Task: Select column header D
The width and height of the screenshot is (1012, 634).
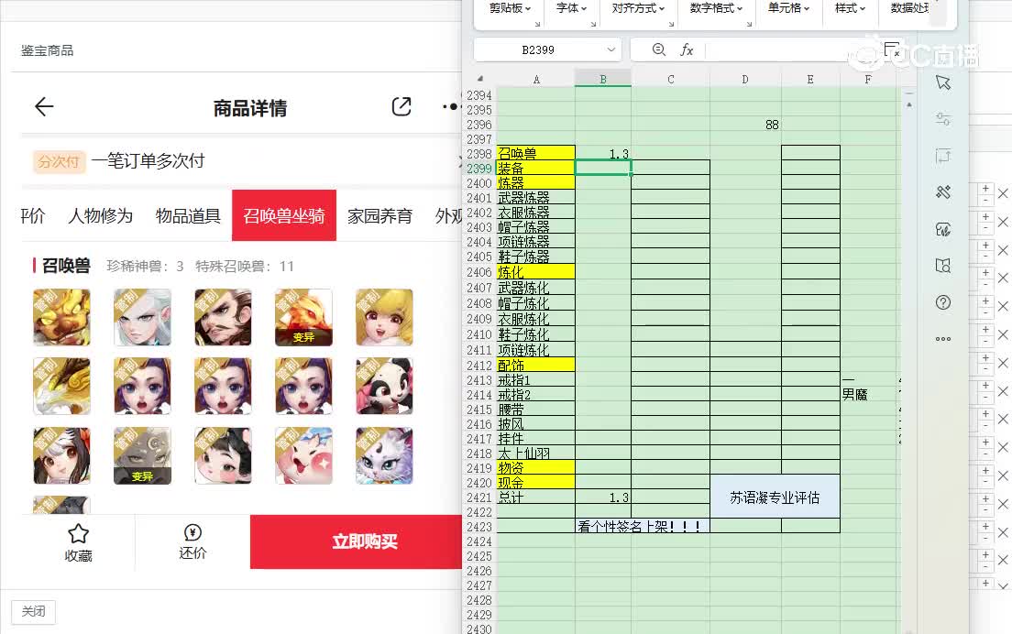Action: 745,80
